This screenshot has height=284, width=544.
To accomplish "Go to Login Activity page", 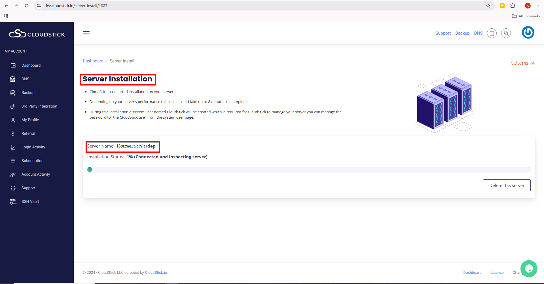I will [x=33, y=147].
